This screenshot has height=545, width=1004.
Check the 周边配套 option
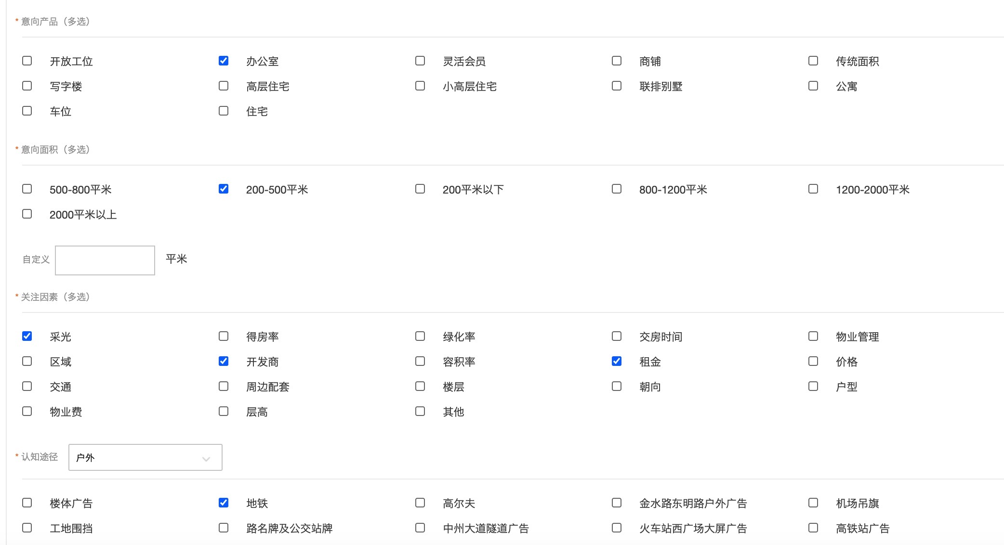tap(224, 387)
